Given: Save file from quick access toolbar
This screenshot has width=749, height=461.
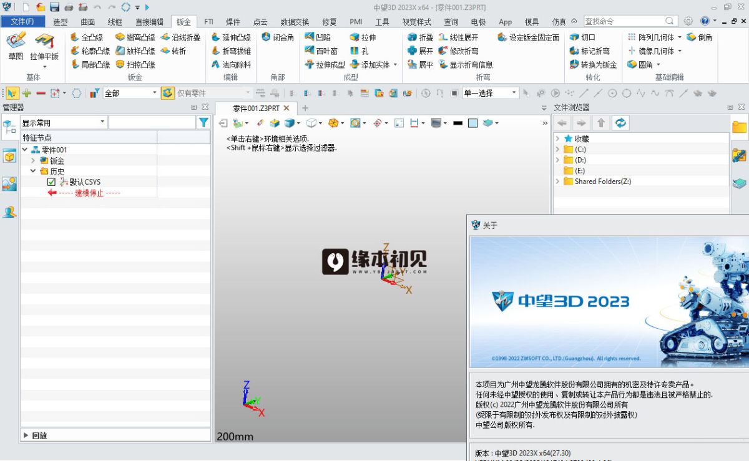Looking at the screenshot, I should 54,7.
